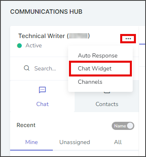This screenshot has height=157, width=146.
Task: Open the three-dot options menu
Action: (128, 39)
